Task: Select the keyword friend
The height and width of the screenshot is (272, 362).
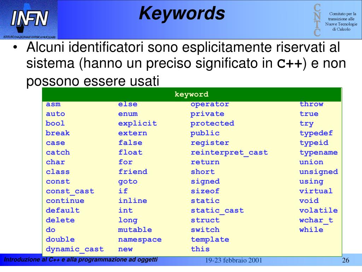Action: [x=133, y=172]
